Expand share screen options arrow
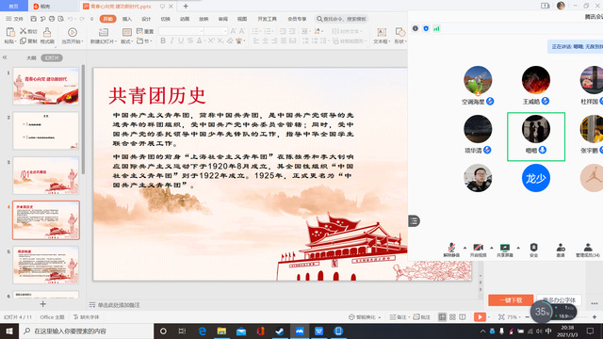The image size is (603, 339). coord(518,248)
